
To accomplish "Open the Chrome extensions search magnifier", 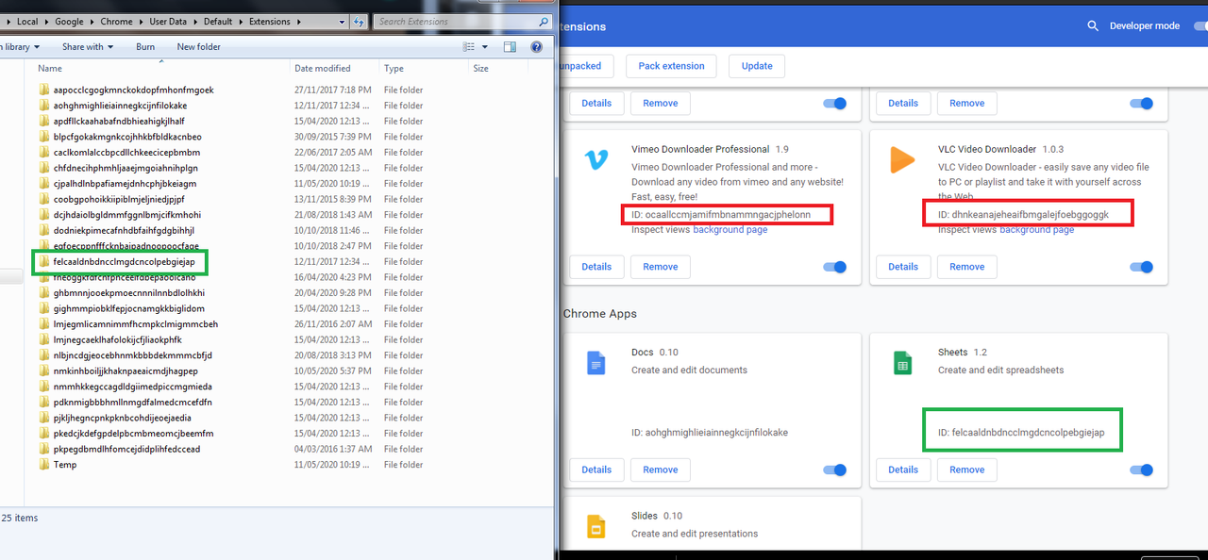I will pos(1093,26).
